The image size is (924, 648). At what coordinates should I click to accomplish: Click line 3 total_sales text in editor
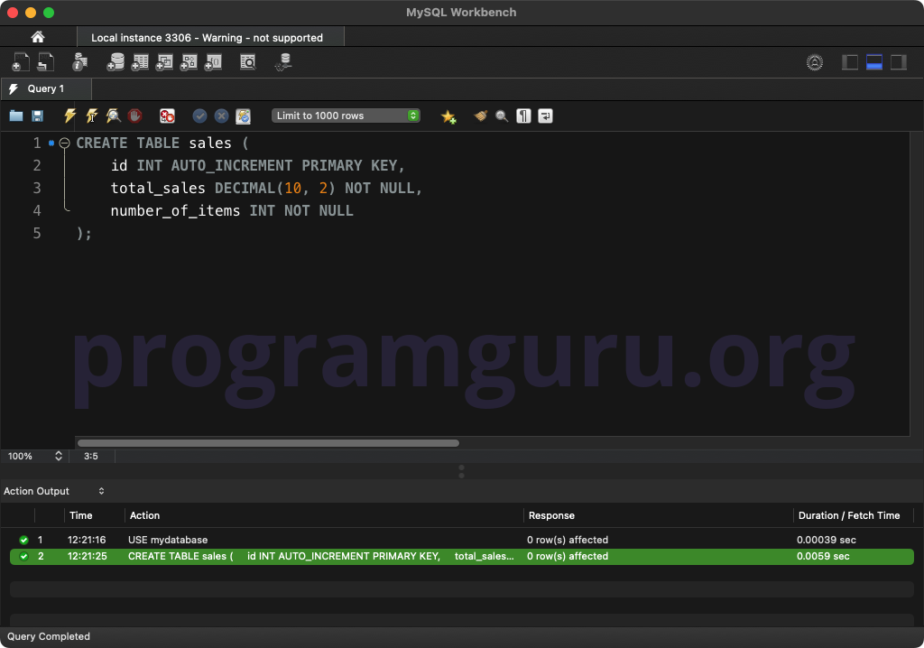click(x=158, y=188)
